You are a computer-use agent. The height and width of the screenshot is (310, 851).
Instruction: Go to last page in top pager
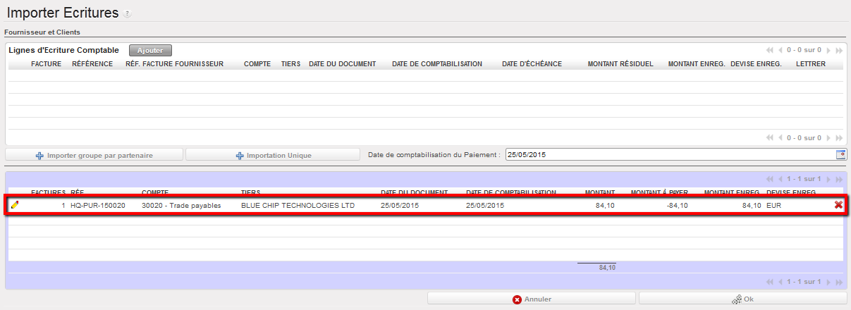[x=839, y=50]
